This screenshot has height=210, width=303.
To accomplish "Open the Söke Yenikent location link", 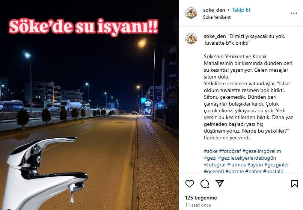I will pyautogui.click(x=217, y=17).
